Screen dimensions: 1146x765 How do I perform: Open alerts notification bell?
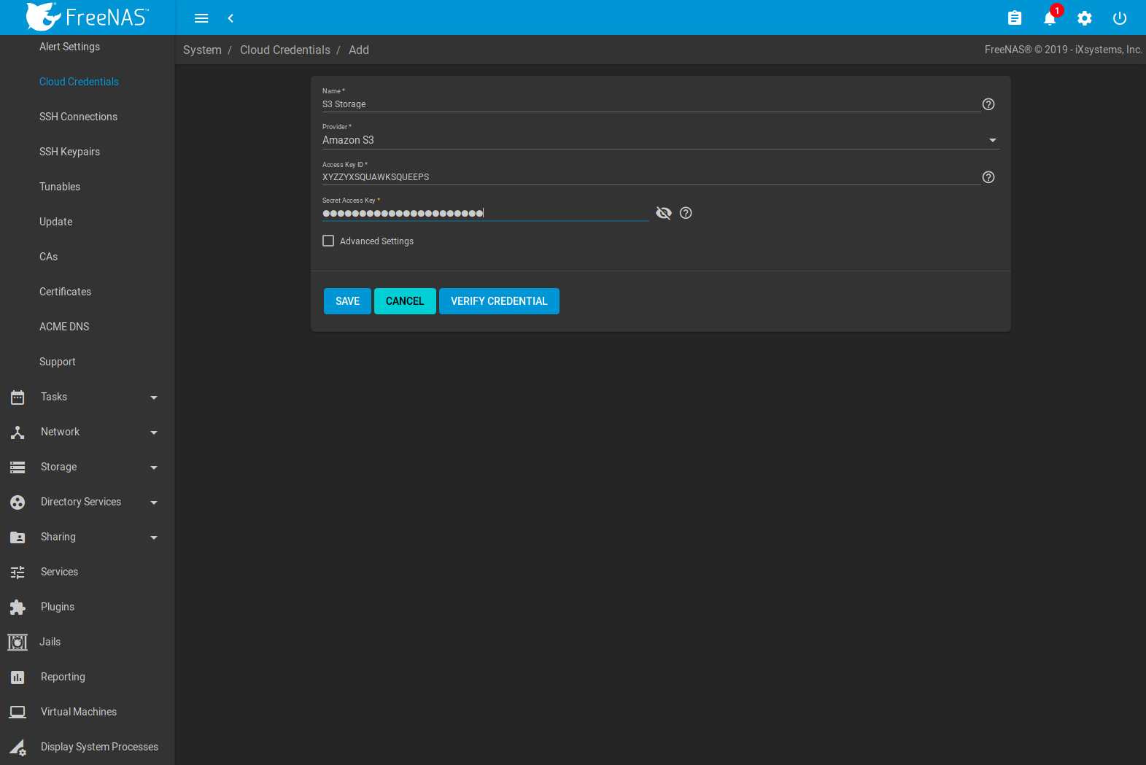(x=1050, y=18)
